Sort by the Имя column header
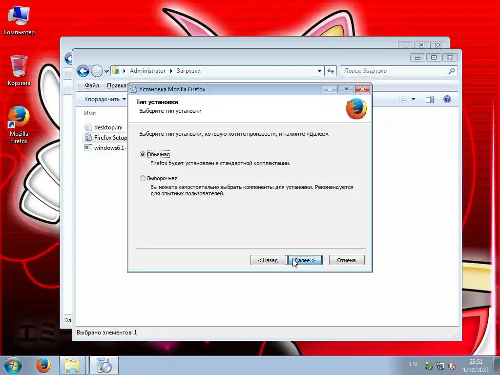The height and width of the screenshot is (375, 500). coord(90,113)
